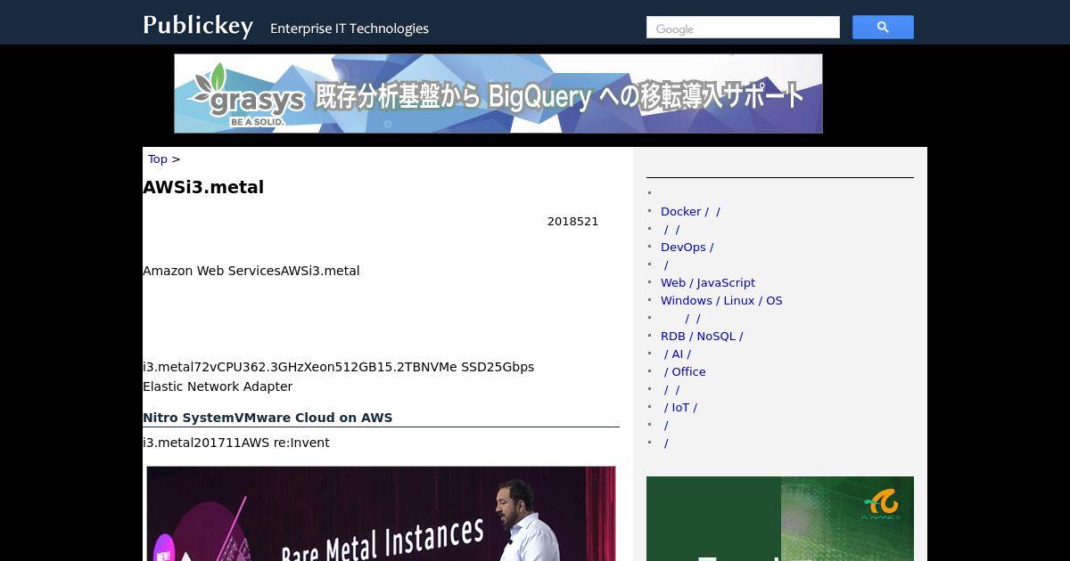Viewport: 1070px width, 561px height.
Task: Click the i3.metal201711AWS re:Invent text
Action: click(x=236, y=443)
